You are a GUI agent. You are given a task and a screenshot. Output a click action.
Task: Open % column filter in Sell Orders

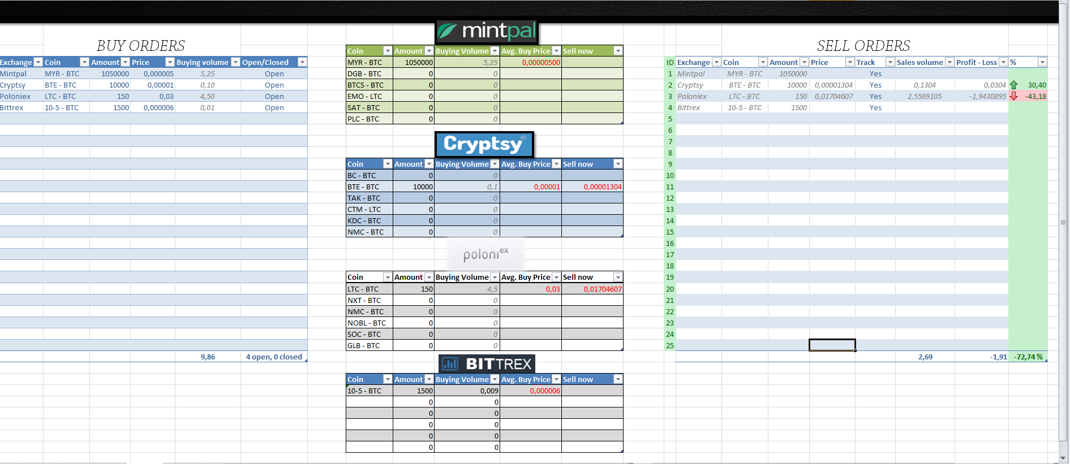(1042, 62)
